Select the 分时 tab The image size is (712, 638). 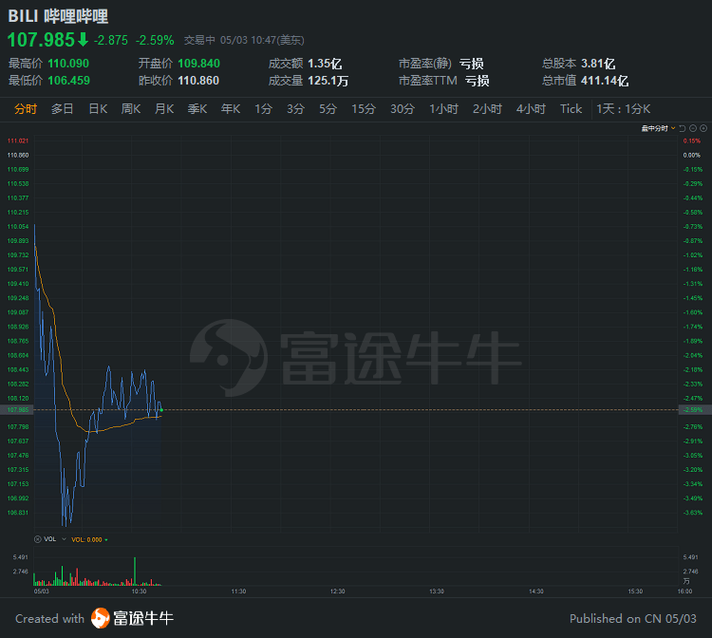tap(26, 109)
